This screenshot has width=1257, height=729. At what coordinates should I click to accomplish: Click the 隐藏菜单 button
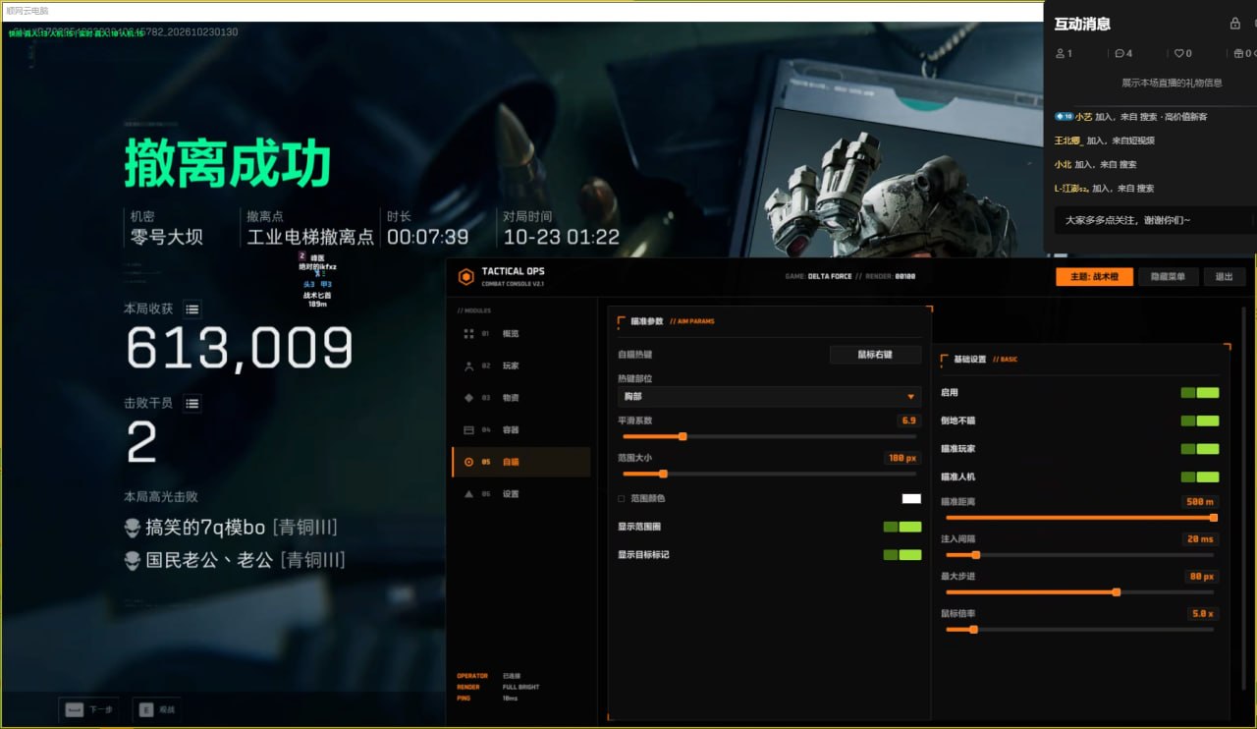[1169, 277]
